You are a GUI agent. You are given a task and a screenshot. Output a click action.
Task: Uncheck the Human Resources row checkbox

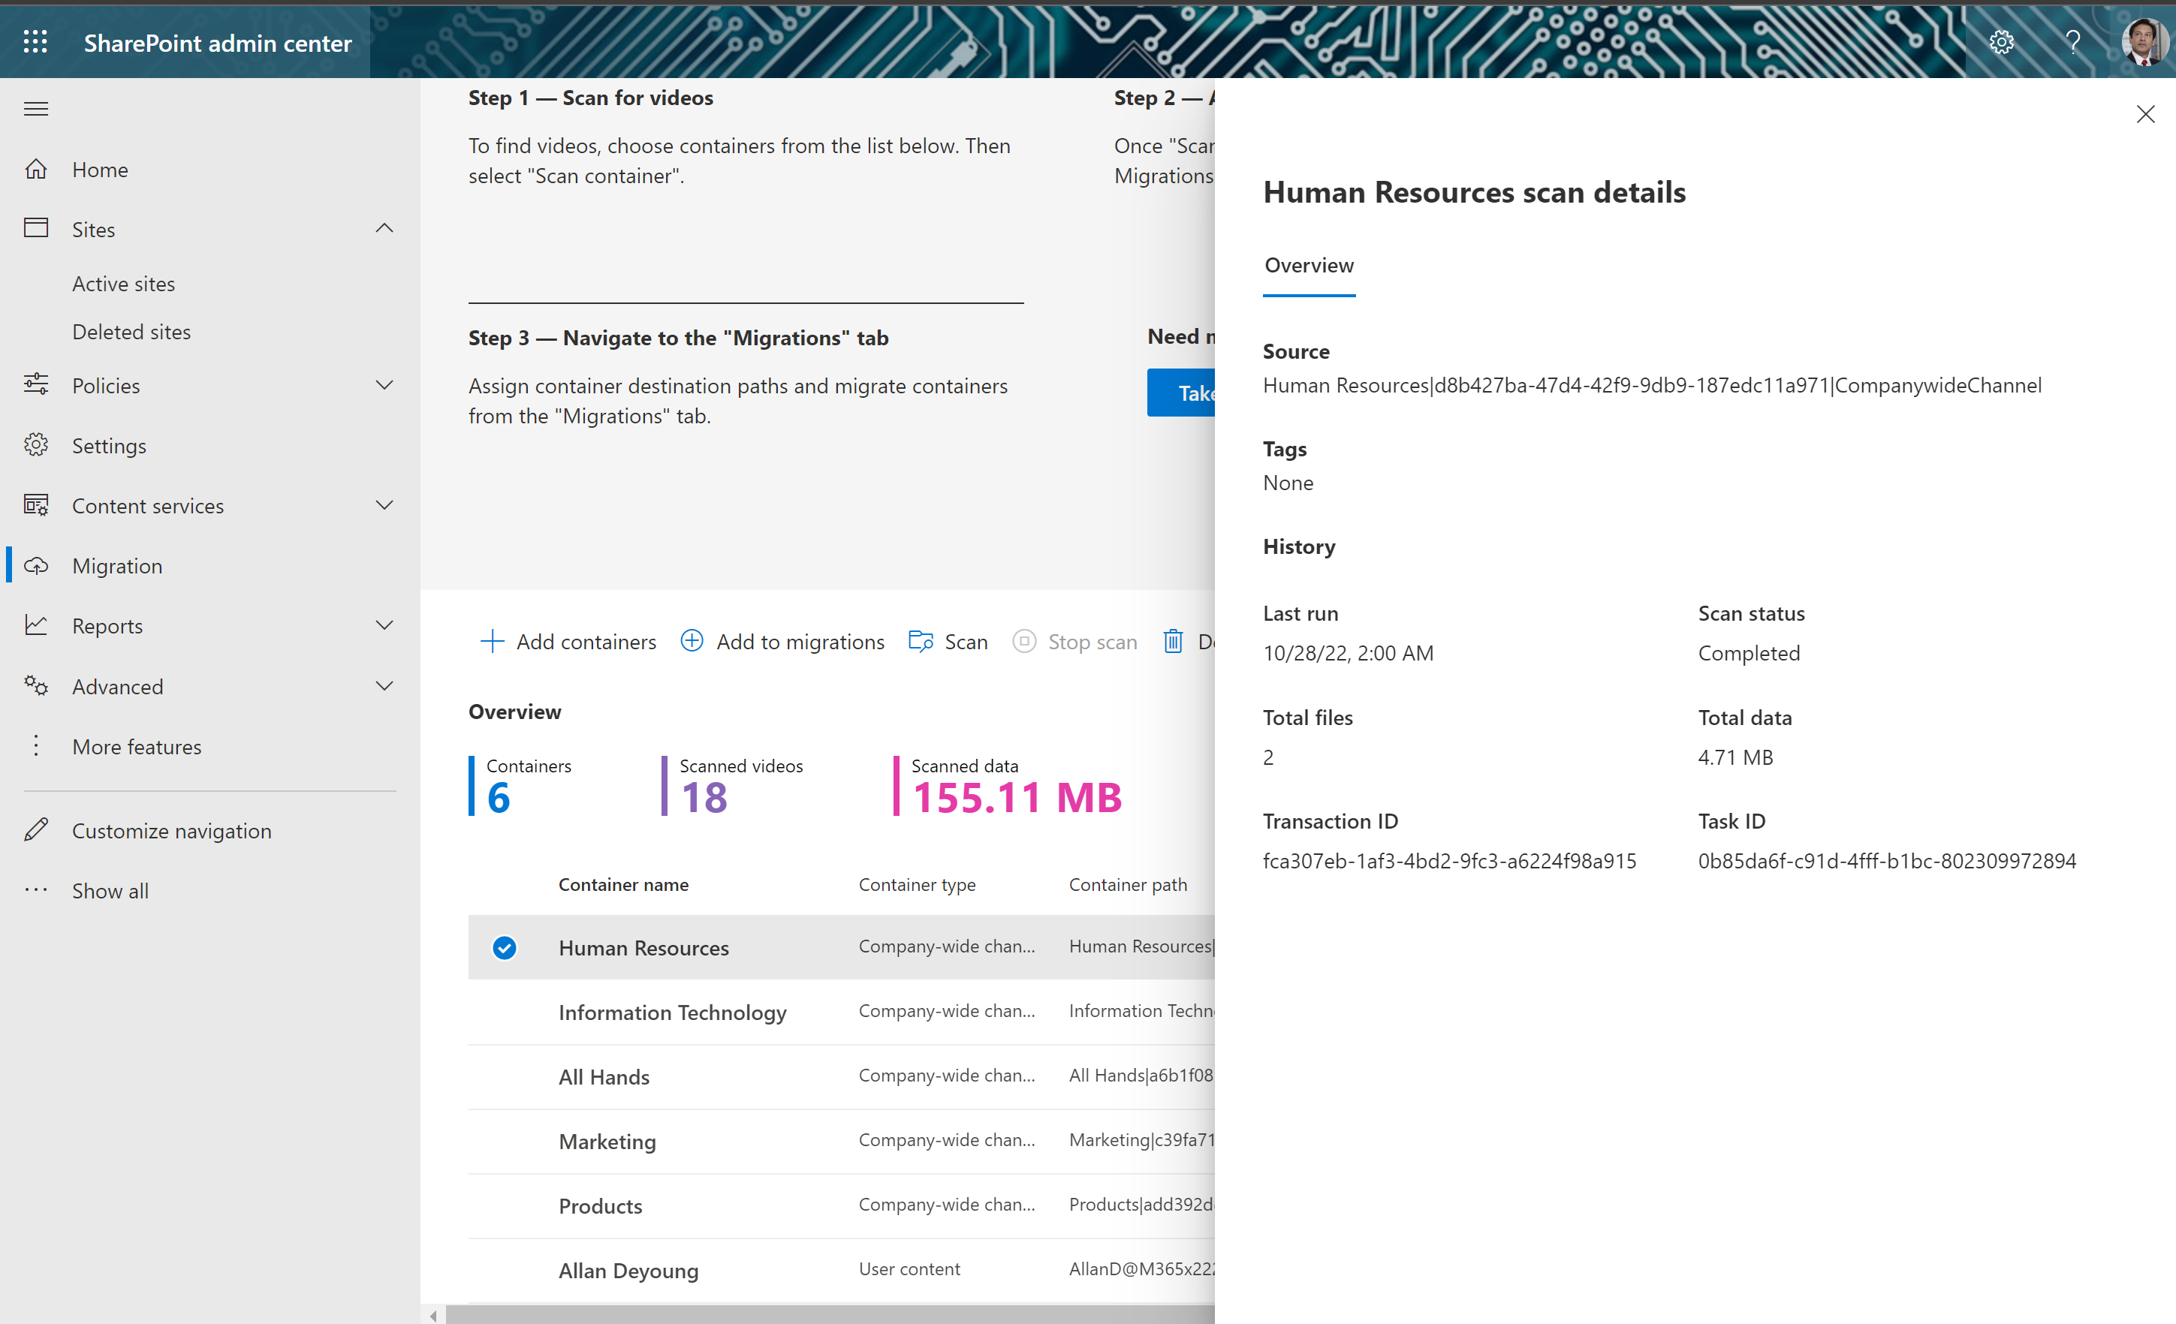505,948
